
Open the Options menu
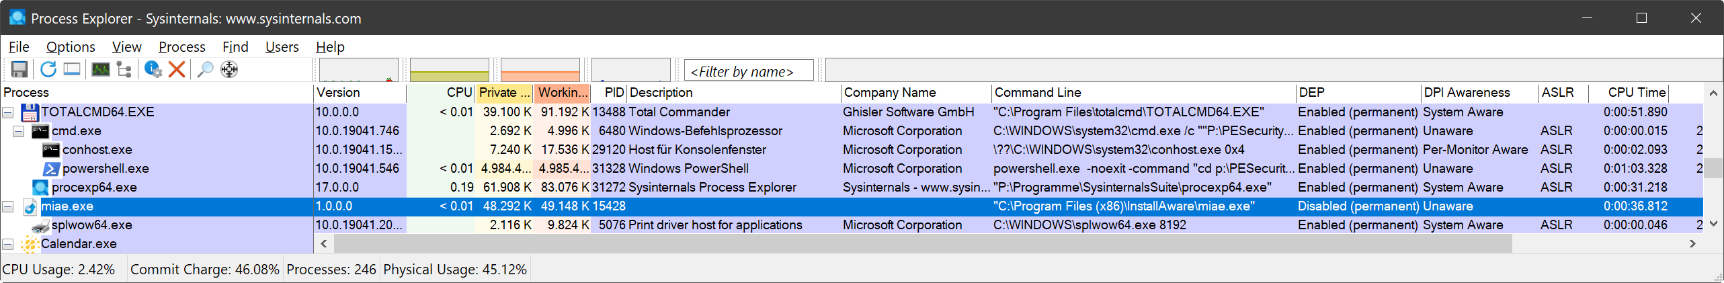[71, 47]
